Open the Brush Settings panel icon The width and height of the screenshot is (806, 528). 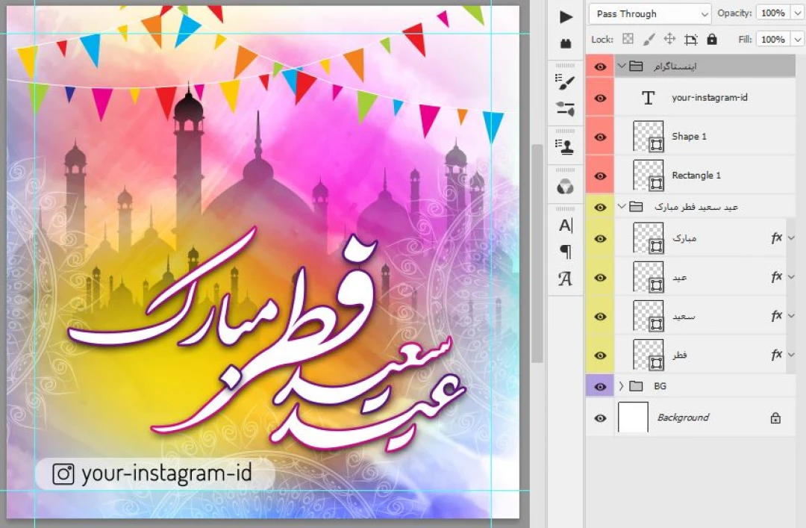566,83
